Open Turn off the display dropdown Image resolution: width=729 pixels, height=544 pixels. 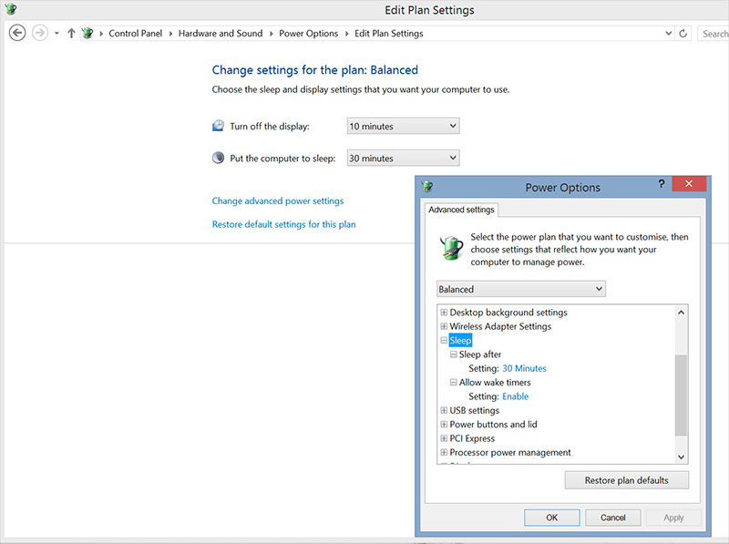pyautogui.click(x=403, y=126)
